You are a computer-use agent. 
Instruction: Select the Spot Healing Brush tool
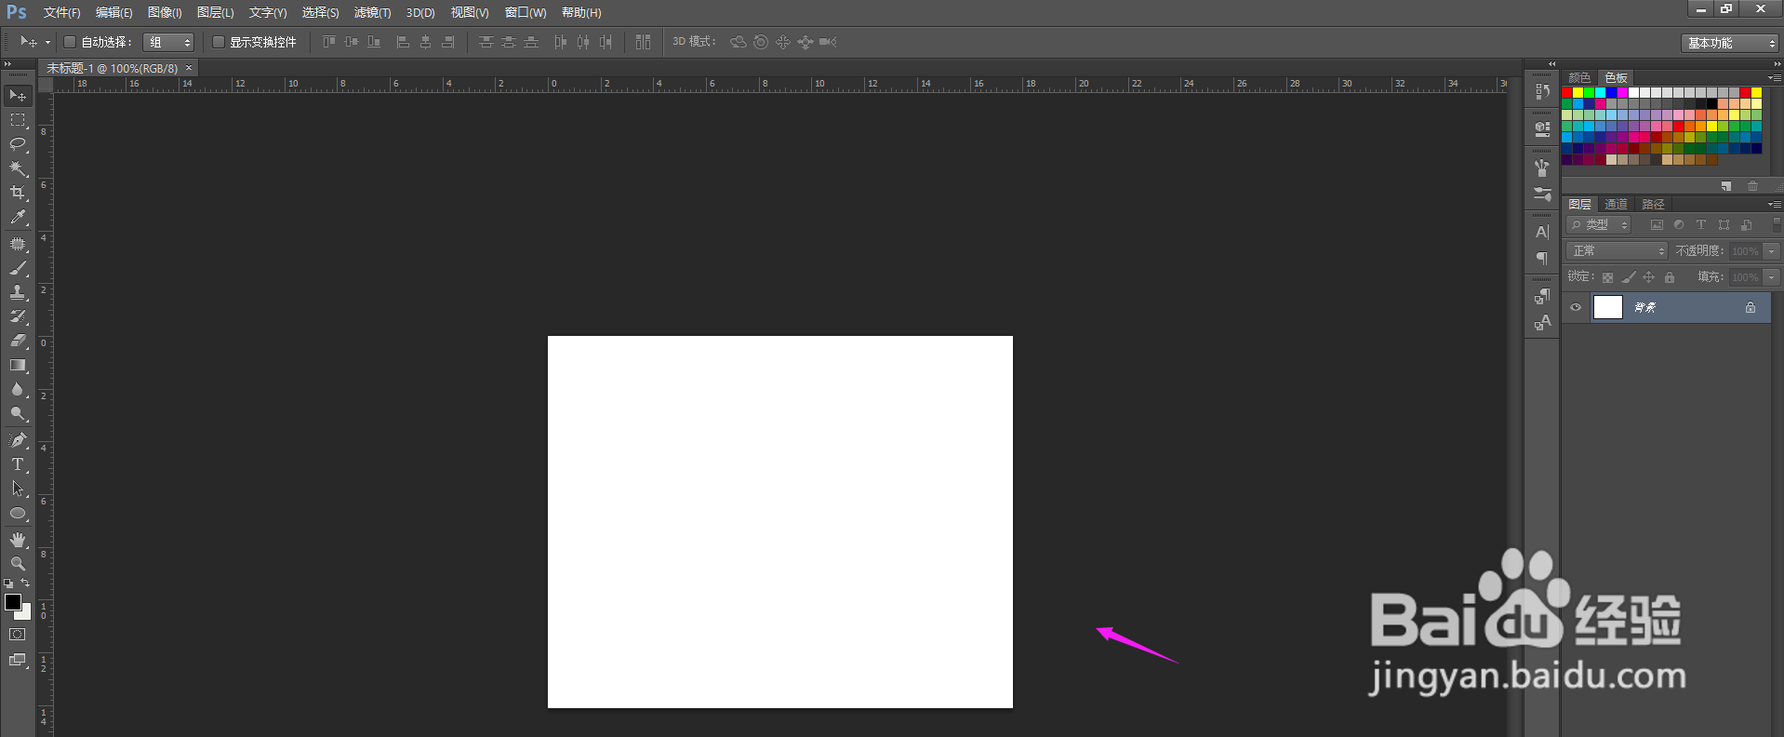click(18, 244)
